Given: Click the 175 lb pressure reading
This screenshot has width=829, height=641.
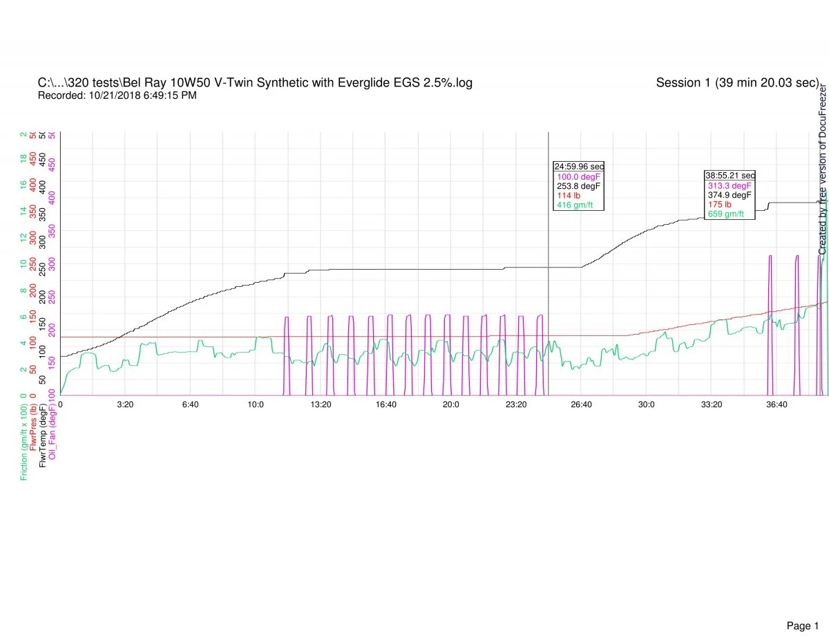Looking at the screenshot, I should pyautogui.click(x=719, y=205).
